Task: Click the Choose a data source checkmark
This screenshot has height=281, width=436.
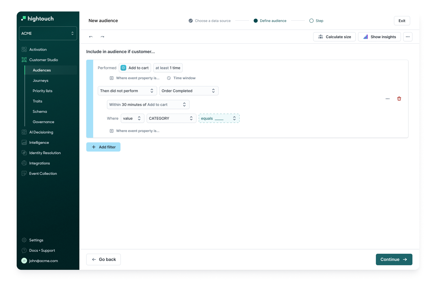Action: coord(191,21)
